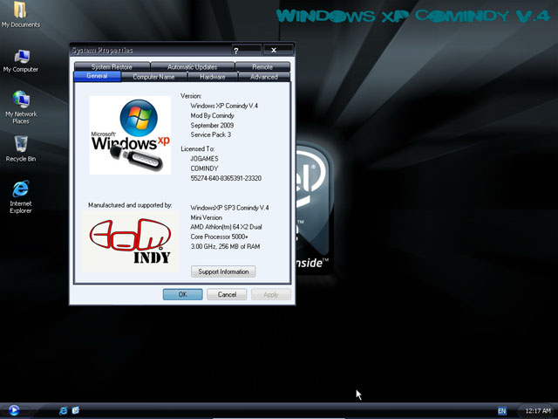
Task: Click the Cancel button
Action: [x=227, y=294]
